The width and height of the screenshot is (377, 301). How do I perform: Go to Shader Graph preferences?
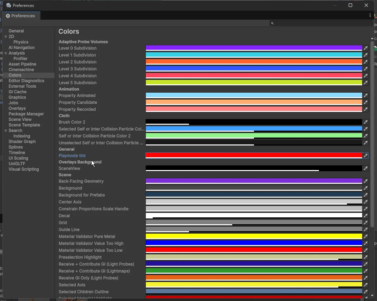pyautogui.click(x=22, y=142)
